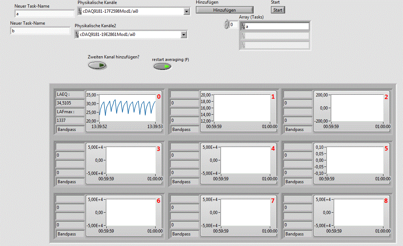Click the third greyed Array (Tasks) element

(275, 45)
